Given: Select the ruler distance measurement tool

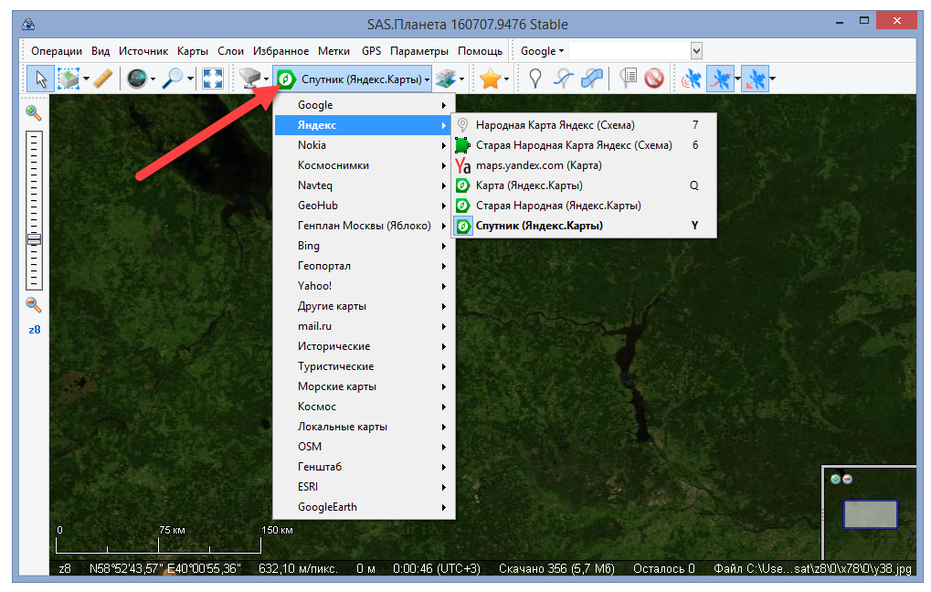Looking at the screenshot, I should pos(103,79).
